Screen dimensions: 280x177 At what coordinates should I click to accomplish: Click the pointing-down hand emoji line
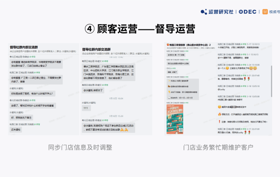(183, 92)
